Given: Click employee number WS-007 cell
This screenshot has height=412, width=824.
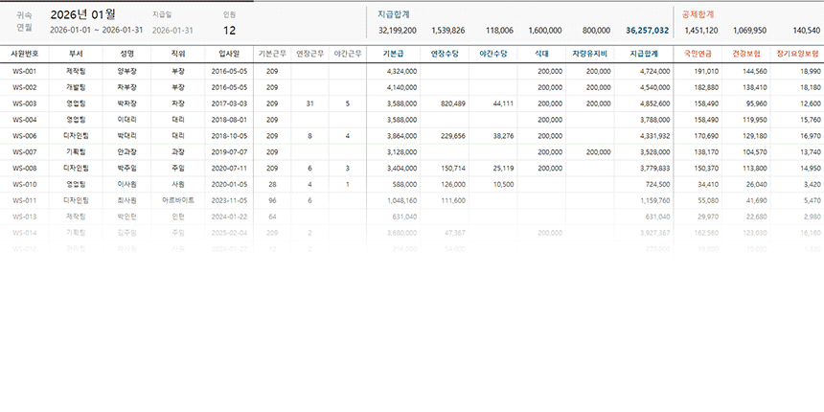Looking at the screenshot, I should pyautogui.click(x=24, y=152).
